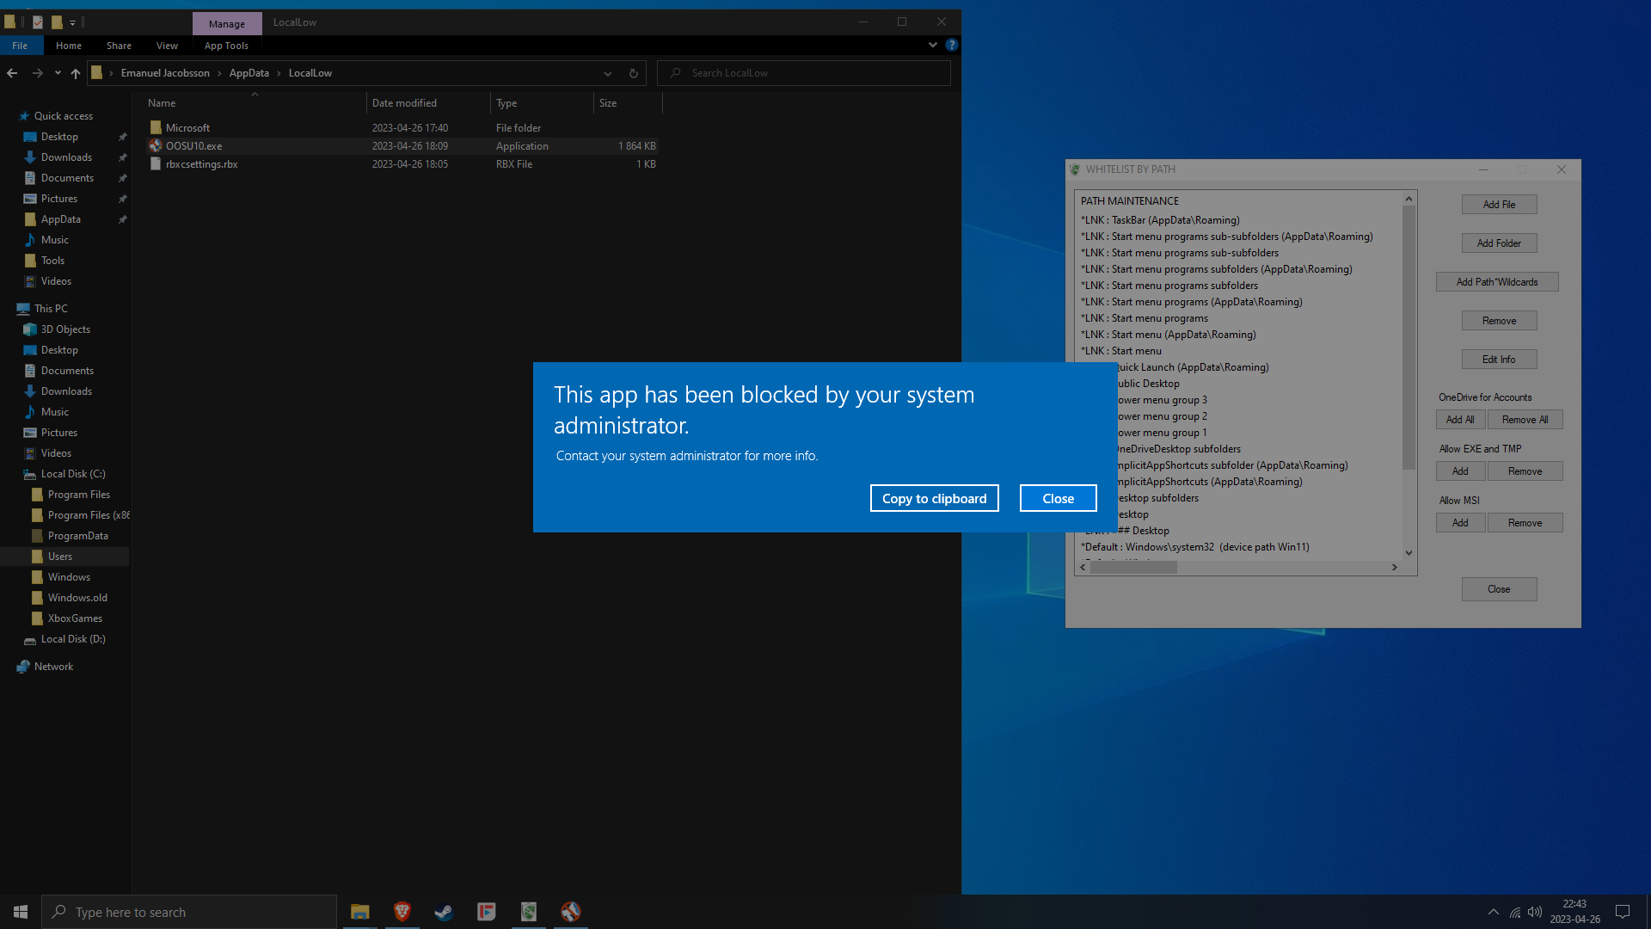Click the volume speaker tray icon

[1535, 912]
